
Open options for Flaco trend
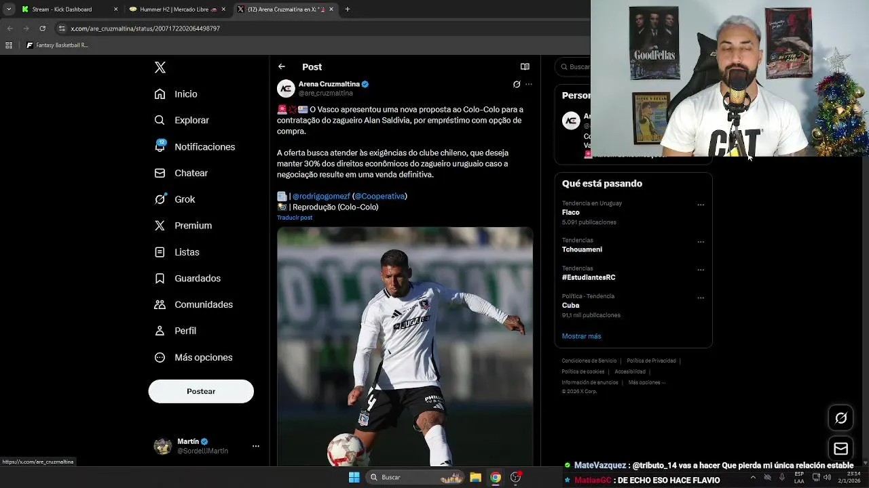pos(701,205)
